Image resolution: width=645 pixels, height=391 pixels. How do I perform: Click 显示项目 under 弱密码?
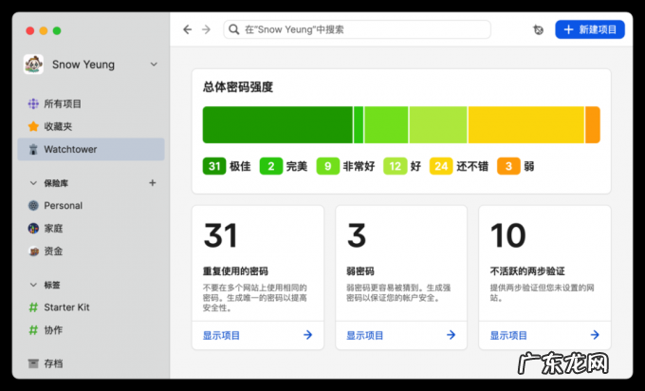click(365, 335)
